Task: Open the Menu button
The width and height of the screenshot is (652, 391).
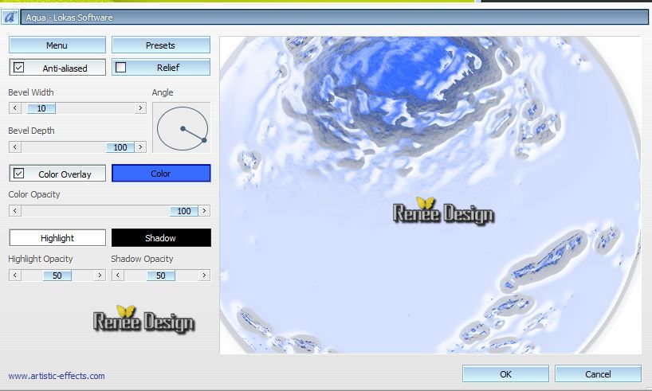Action: point(57,45)
